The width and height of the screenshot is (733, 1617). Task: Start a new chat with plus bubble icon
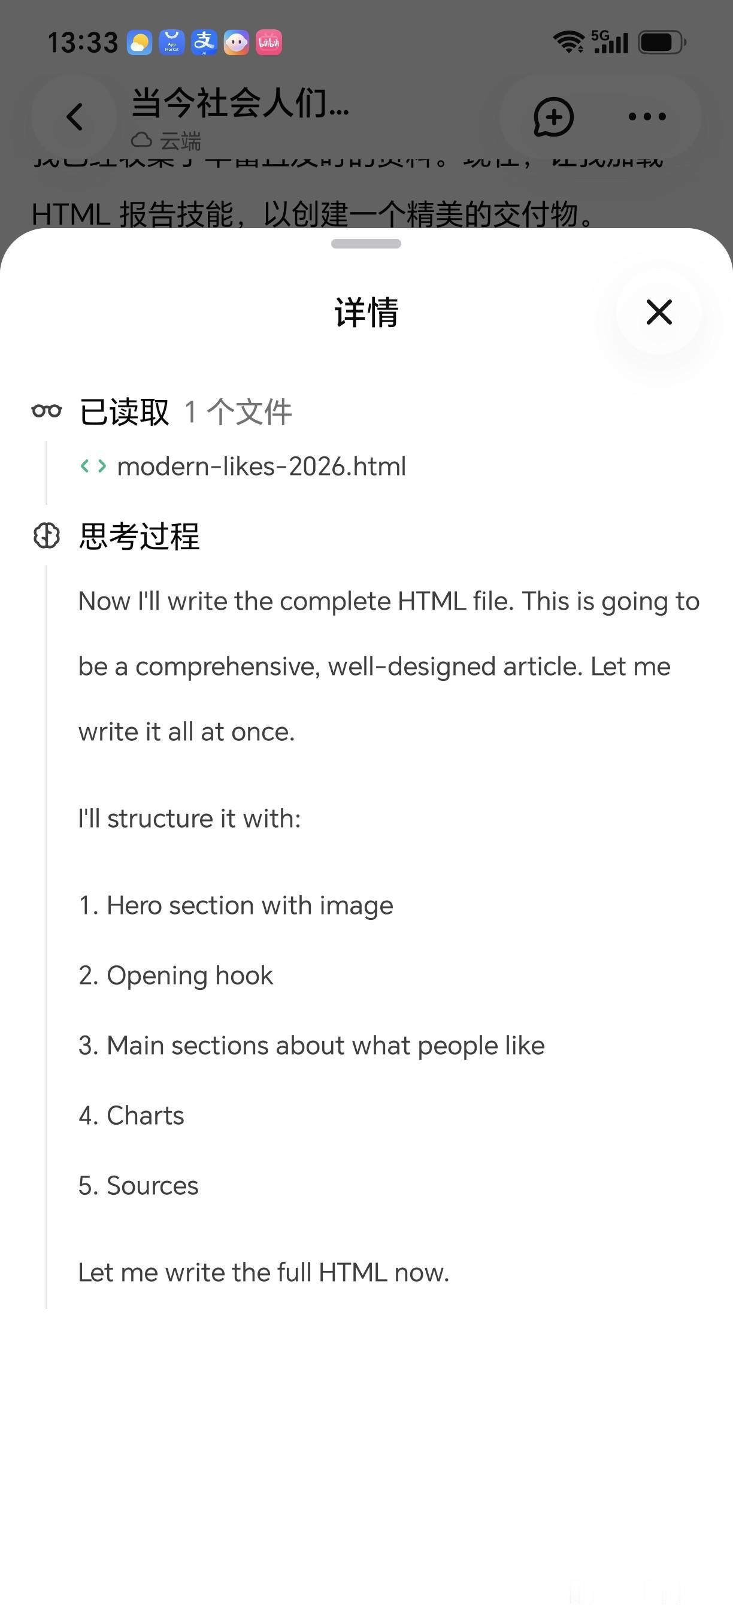tap(553, 117)
